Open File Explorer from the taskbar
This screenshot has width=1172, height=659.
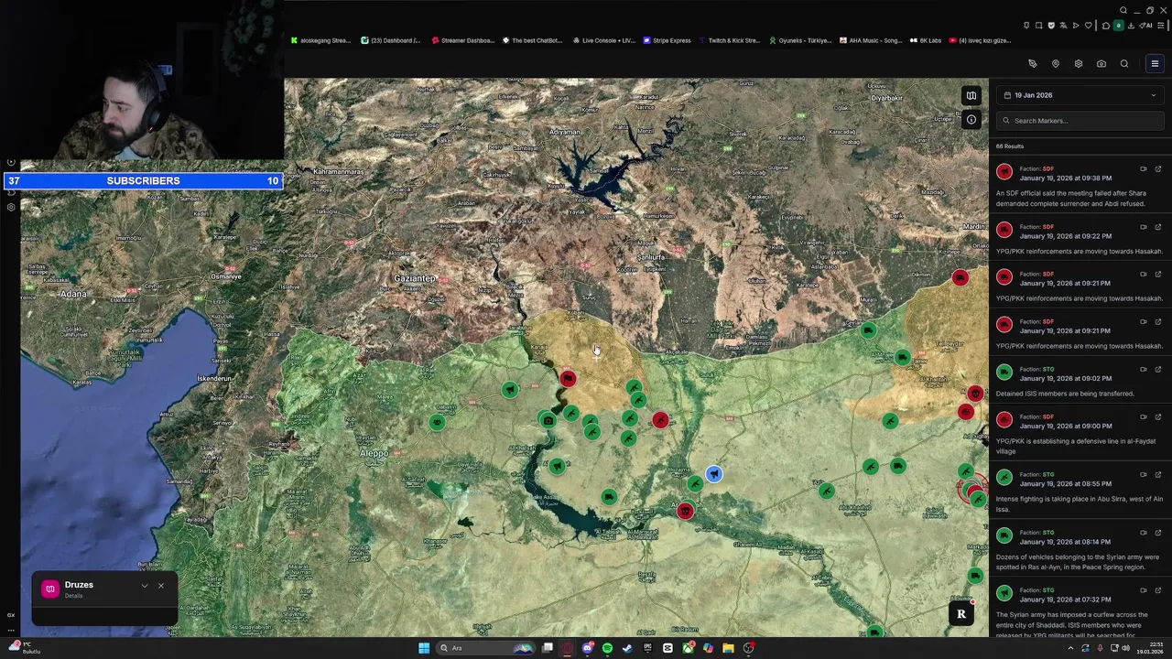pos(728,648)
